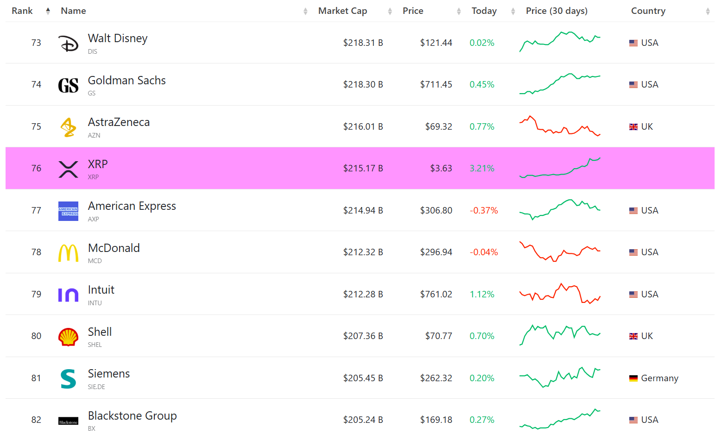The image size is (722, 434).
Task: Click the Goldman Sachs GS logo
Action: pos(69,85)
